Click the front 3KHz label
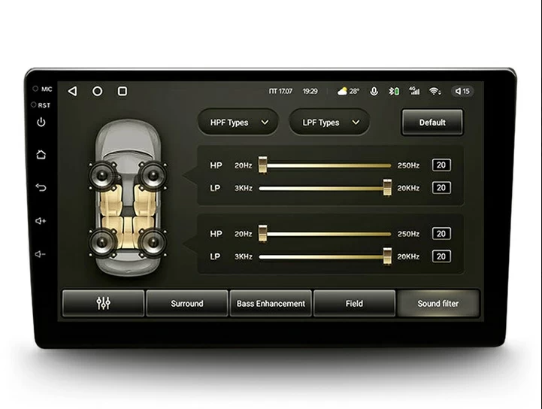Image resolution: width=542 pixels, height=409 pixels. coord(244,188)
